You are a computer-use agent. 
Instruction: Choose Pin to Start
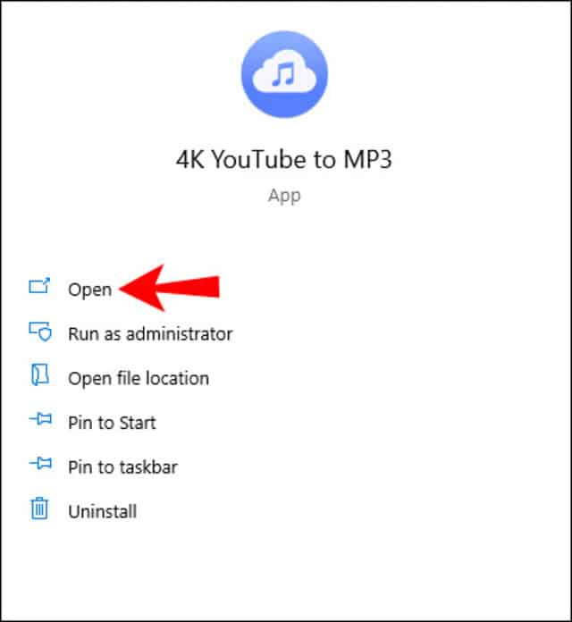(x=112, y=423)
